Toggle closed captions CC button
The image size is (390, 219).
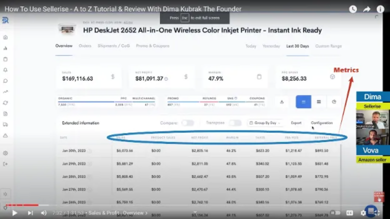349,213
